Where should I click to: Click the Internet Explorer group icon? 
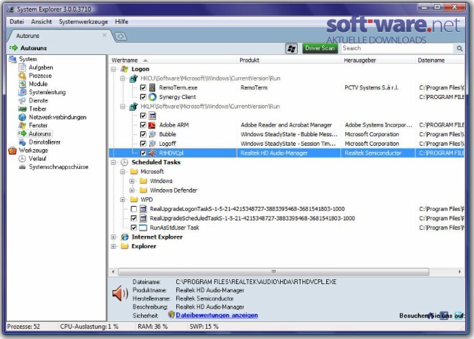(x=125, y=237)
